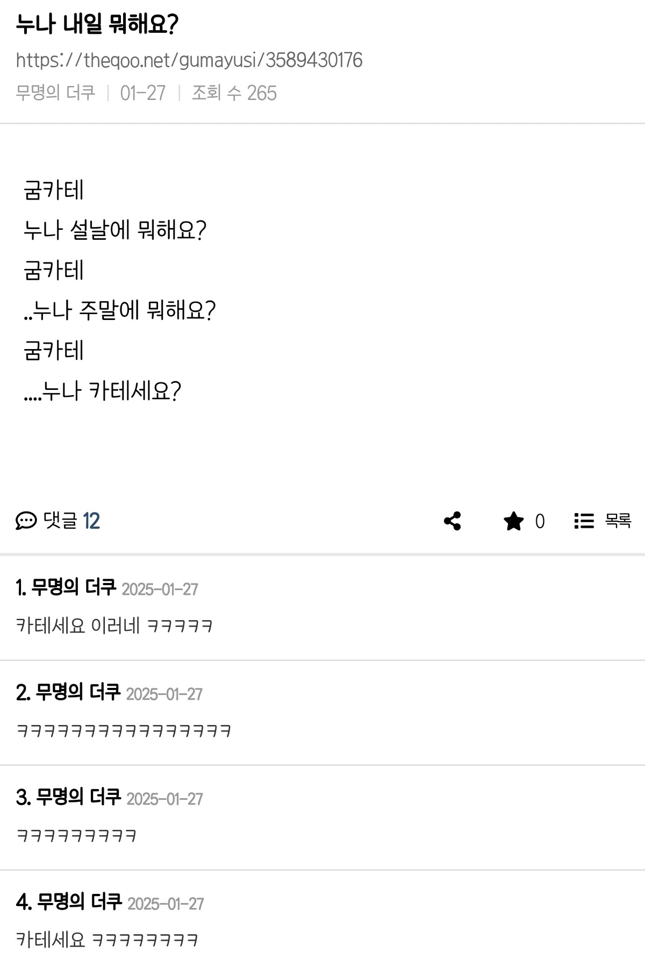Open the 목록 list link
The height and width of the screenshot is (967, 645).
618,521
